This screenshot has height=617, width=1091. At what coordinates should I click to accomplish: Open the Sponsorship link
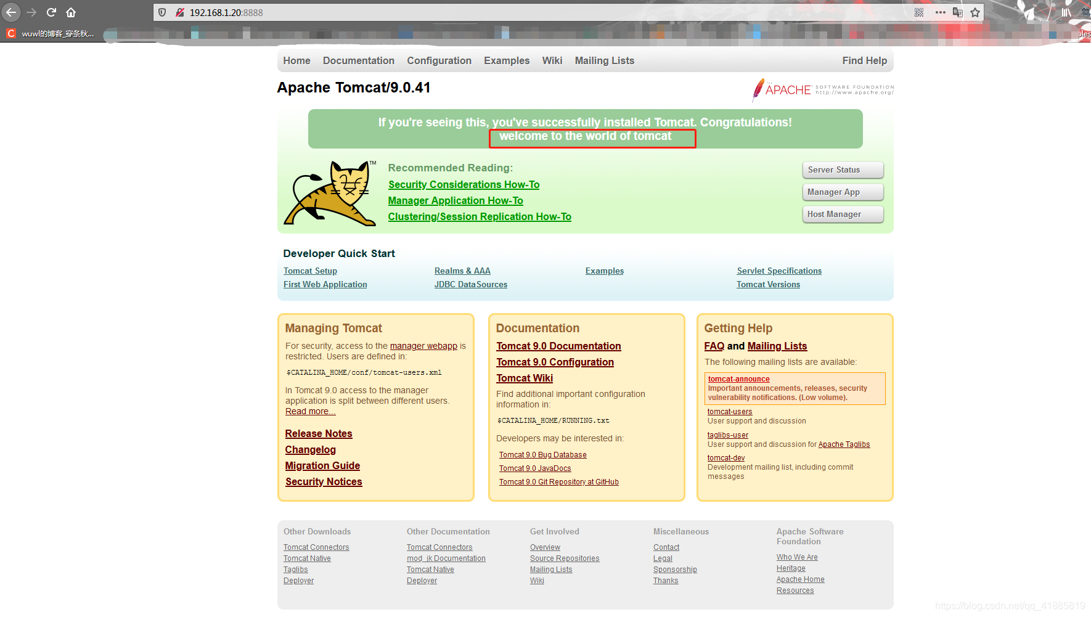(675, 570)
